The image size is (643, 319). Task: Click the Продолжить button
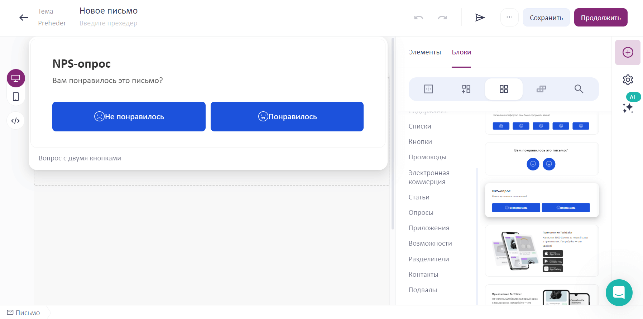[601, 18]
